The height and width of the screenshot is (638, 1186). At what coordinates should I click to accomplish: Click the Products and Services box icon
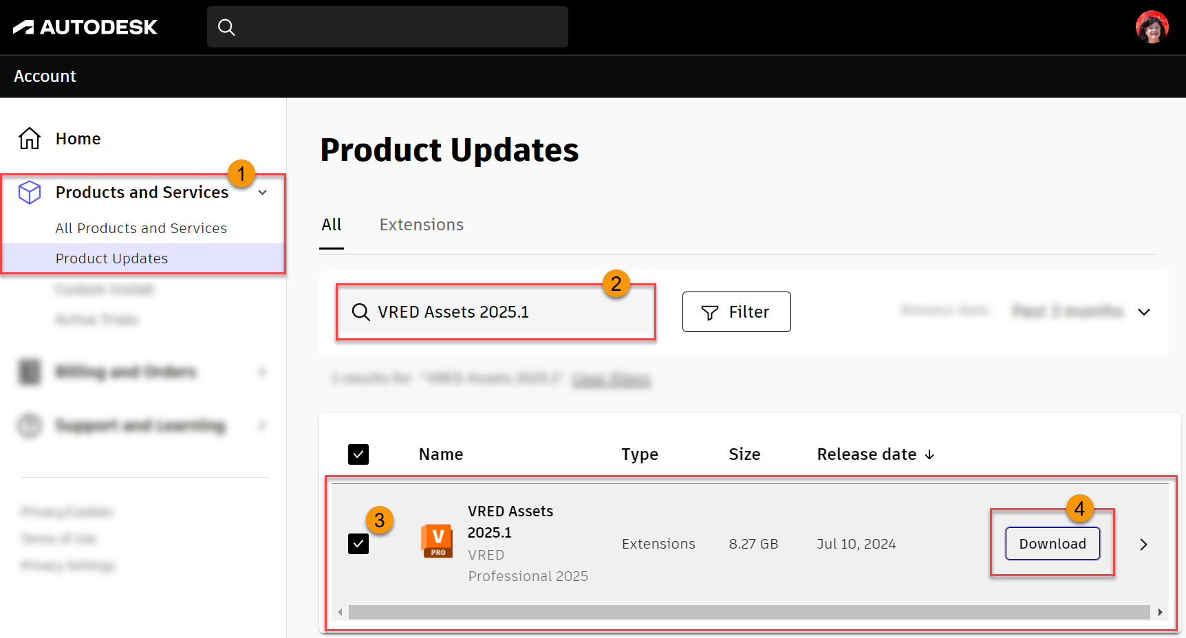(x=30, y=192)
